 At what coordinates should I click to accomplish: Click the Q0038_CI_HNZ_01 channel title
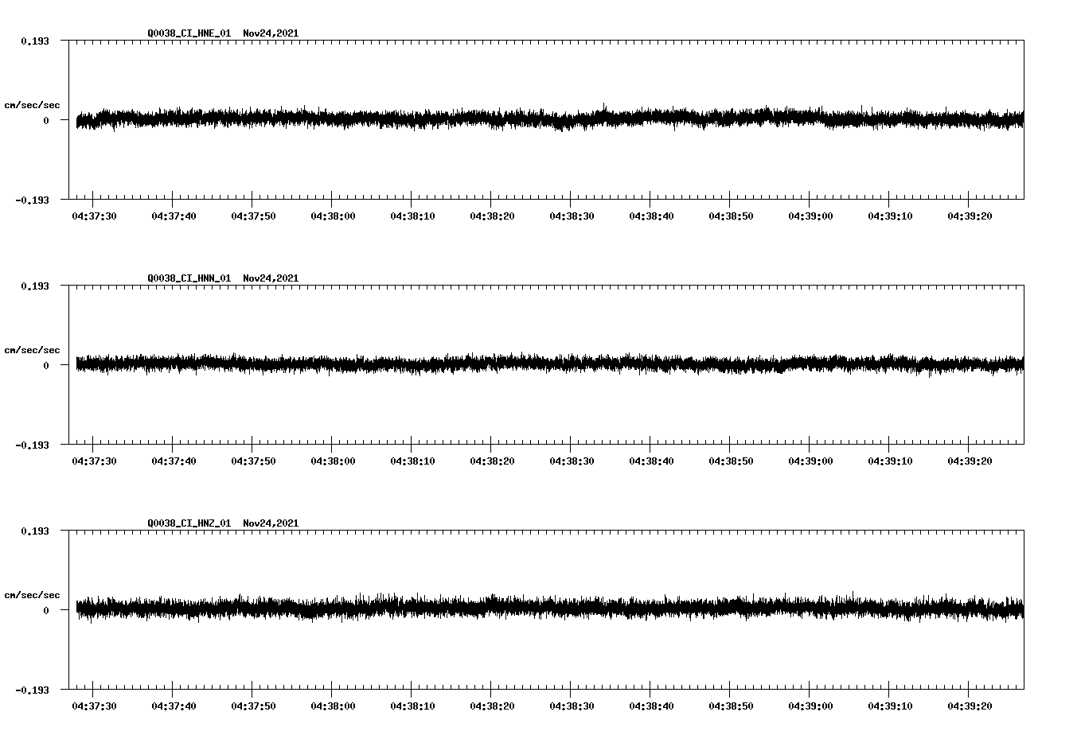(x=189, y=523)
